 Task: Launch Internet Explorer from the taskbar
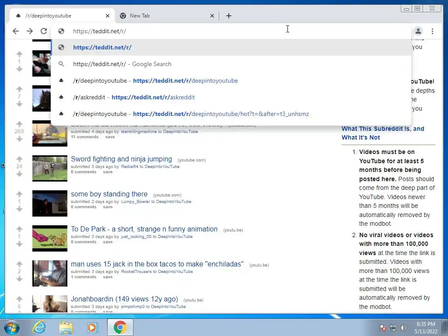(x=39, y=327)
